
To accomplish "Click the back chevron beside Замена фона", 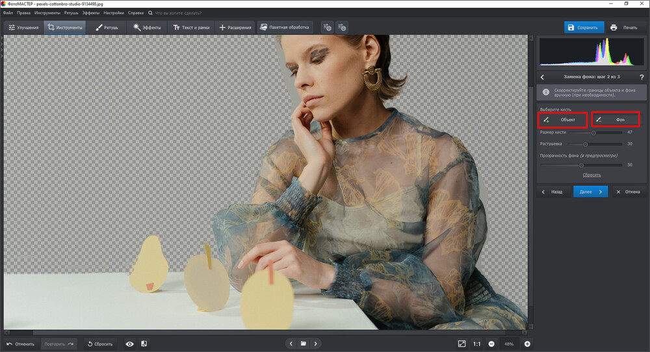I will 543,77.
